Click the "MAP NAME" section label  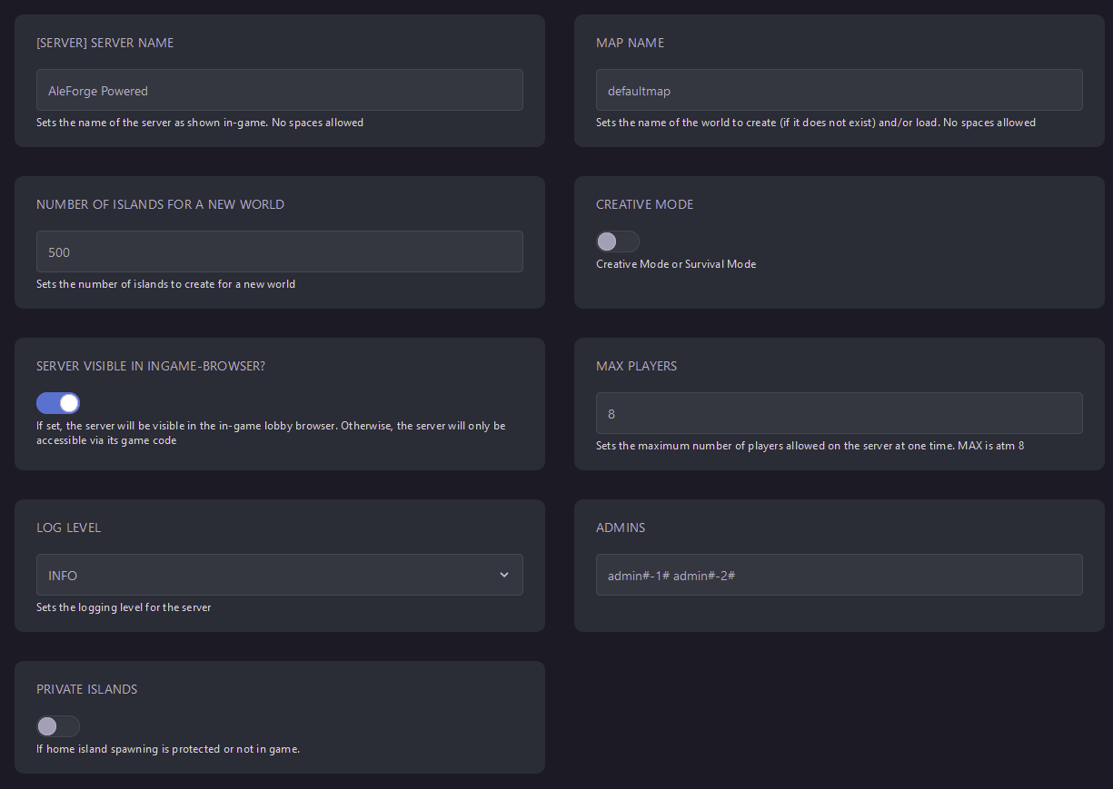tap(630, 43)
